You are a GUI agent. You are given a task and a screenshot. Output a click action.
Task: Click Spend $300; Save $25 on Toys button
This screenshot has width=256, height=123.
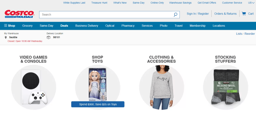[x=98, y=104]
